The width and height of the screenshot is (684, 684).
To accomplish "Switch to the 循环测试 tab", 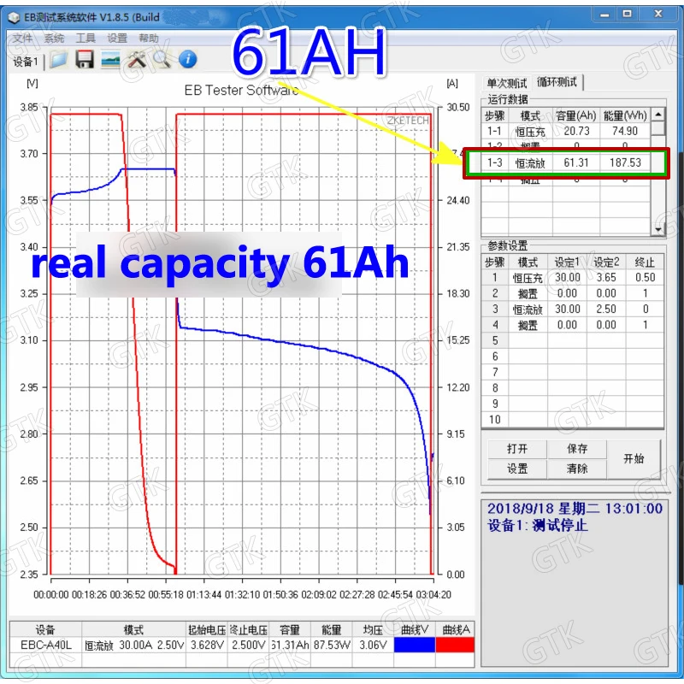I will [557, 82].
